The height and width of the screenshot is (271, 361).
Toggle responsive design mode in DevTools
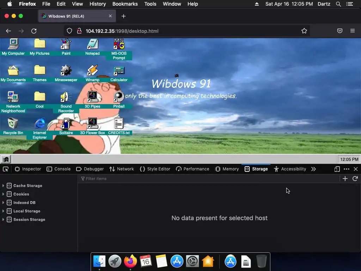click(337, 169)
